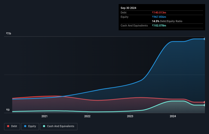209x134 pixels.
Task: Toggle the Debt series legend button
Action: pos(12,126)
